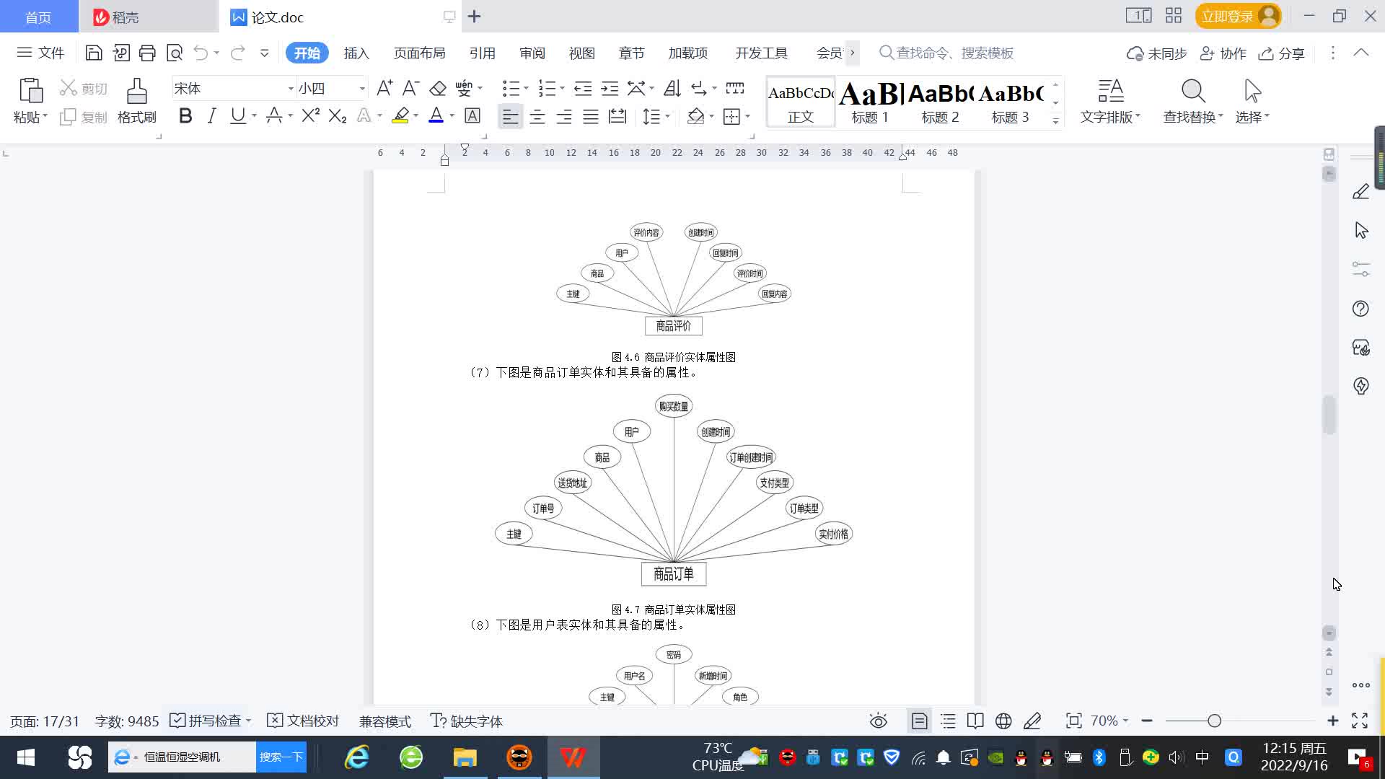
Task: Click 未同步 sync status button
Action: 1156,53
